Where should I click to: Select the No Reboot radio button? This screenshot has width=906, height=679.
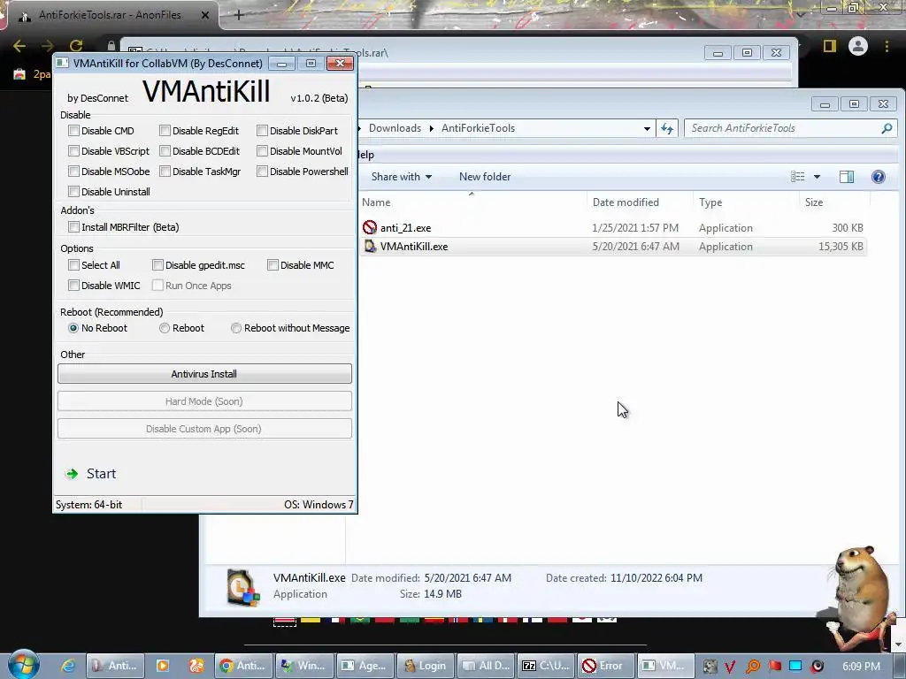coord(73,328)
